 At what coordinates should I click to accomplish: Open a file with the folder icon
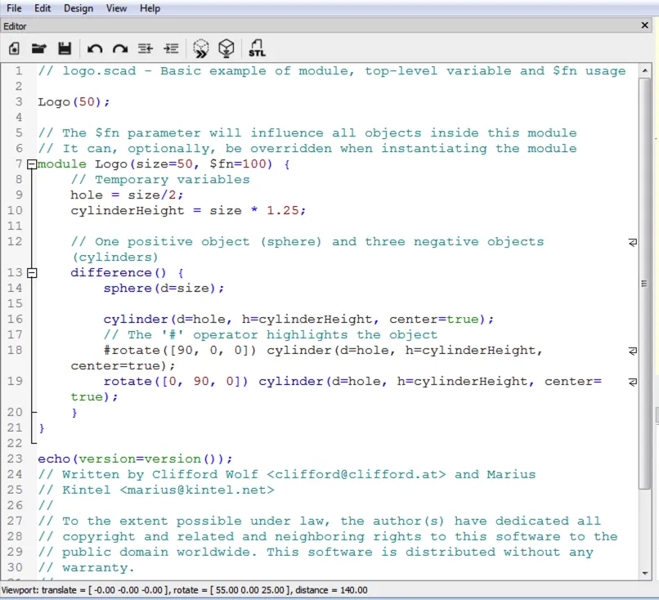pos(38,48)
